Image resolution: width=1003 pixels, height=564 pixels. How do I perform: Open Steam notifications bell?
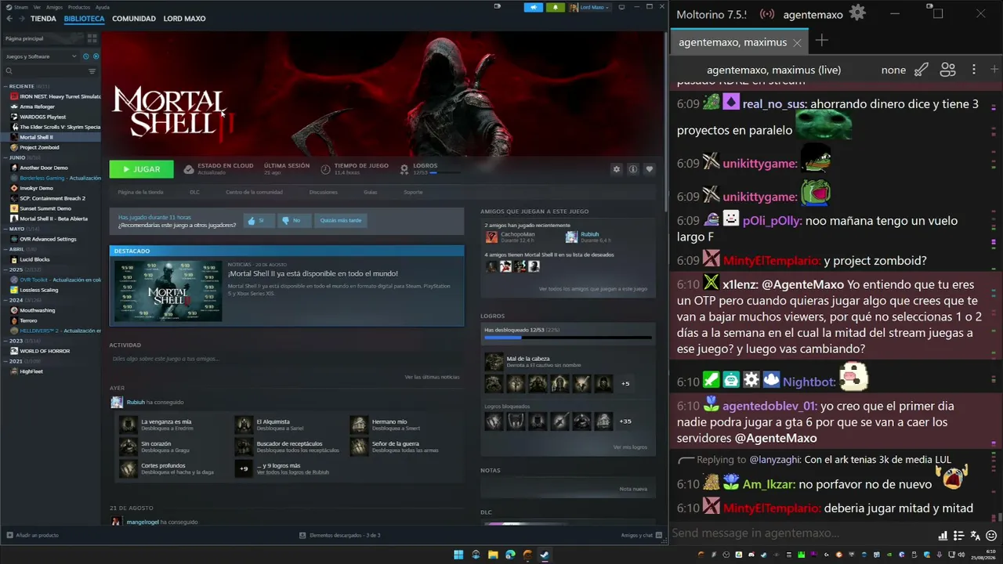556,7
